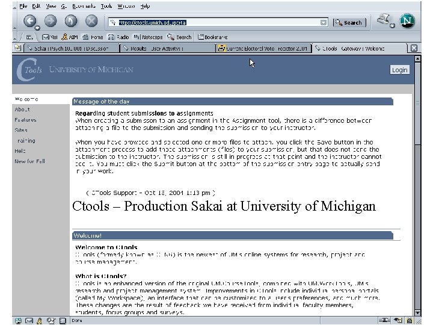
Task: Click the new tab icon at tab strip left
Action: (x=17, y=48)
